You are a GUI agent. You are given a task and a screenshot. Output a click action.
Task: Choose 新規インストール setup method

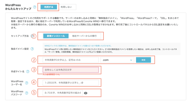pos(56,36)
